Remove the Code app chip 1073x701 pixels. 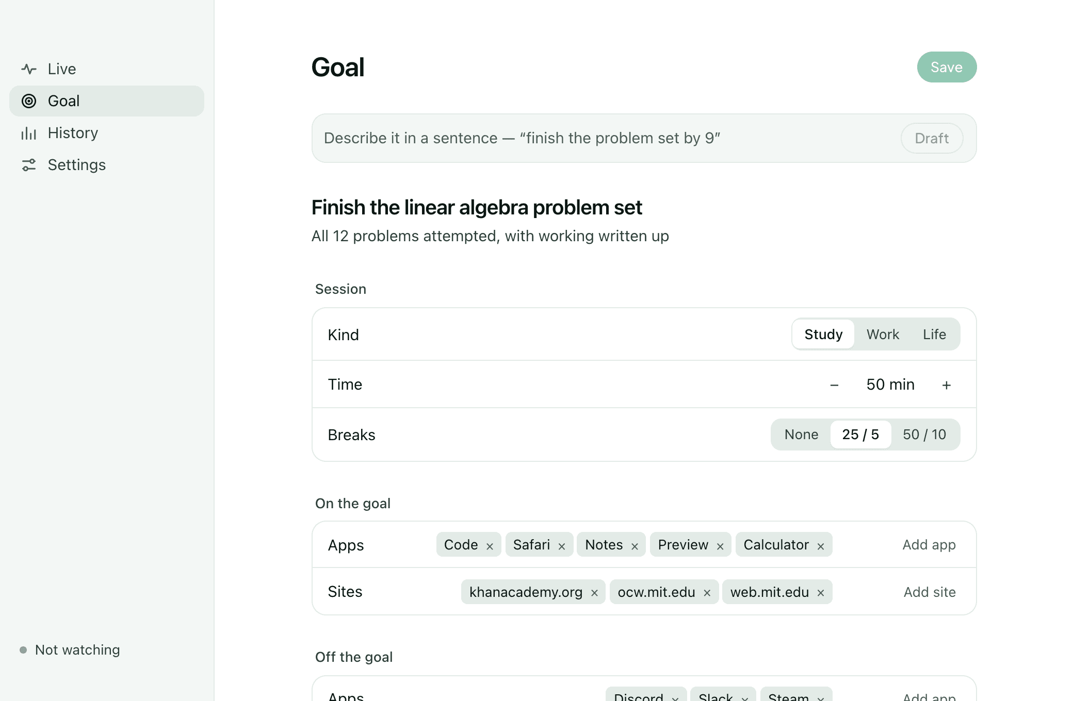pos(490,546)
